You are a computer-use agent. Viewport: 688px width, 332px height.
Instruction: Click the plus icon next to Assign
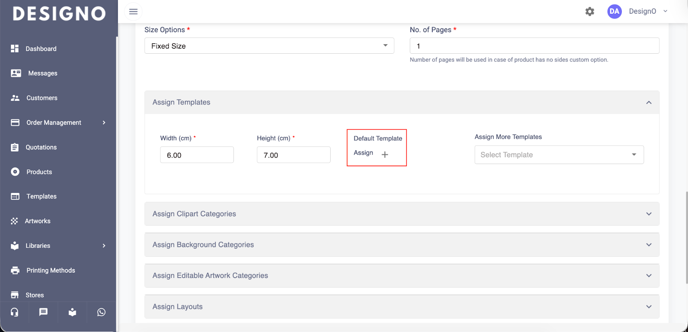point(385,155)
